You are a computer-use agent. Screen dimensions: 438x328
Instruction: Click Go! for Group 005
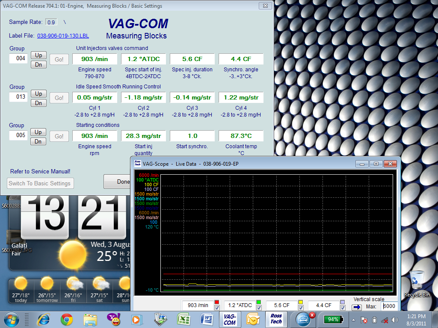[59, 136]
